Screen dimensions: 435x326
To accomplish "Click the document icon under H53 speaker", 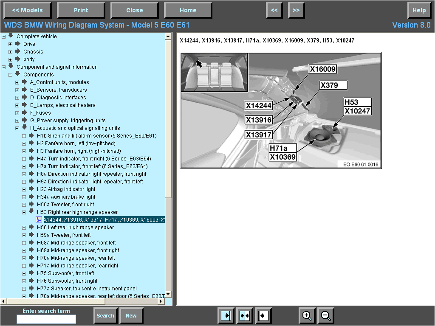I will (x=39, y=219).
